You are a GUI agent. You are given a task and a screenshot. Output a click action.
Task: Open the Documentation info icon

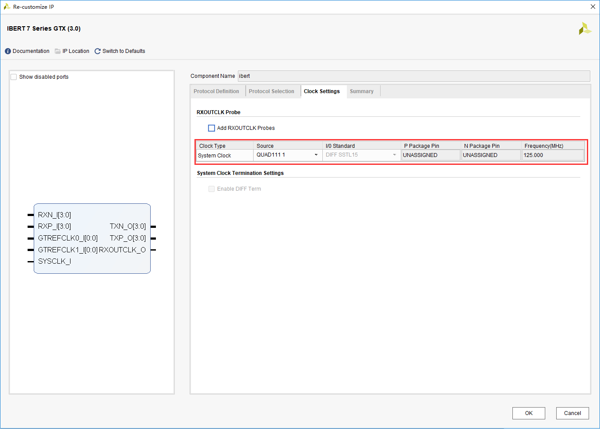8,51
